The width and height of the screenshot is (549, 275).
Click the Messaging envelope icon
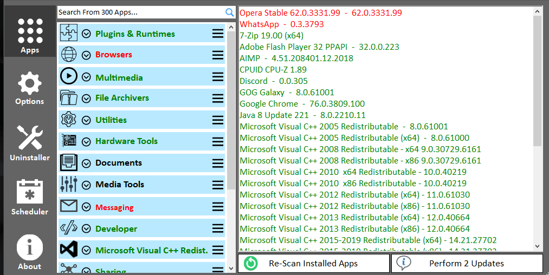(x=69, y=206)
